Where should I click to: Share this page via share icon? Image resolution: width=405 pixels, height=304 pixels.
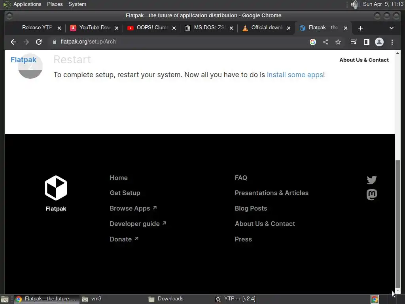coord(326,42)
